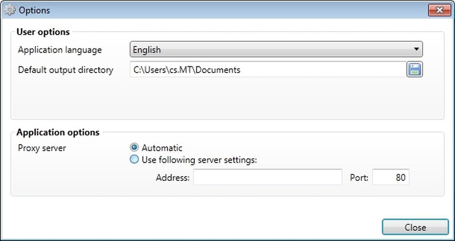Viewport: 455px width, 241px height.
Task: Select Use following server settings radio button
Action: pyautogui.click(x=134, y=160)
